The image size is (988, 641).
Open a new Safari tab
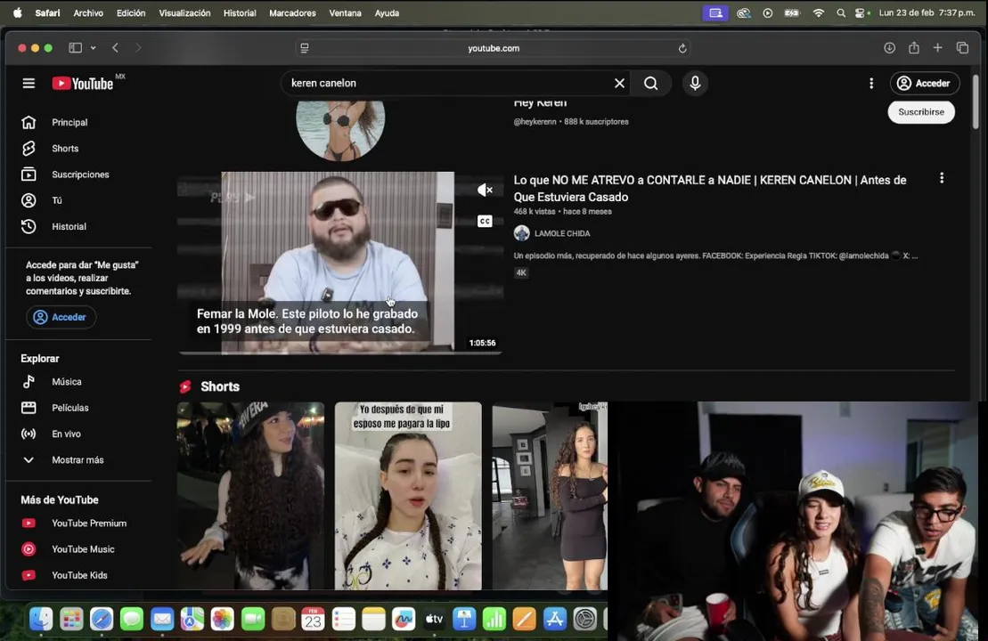tap(937, 48)
